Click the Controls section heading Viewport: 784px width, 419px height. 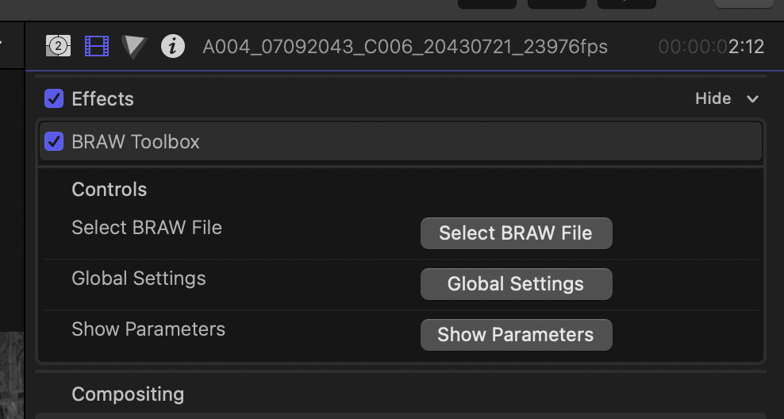pyautogui.click(x=110, y=190)
